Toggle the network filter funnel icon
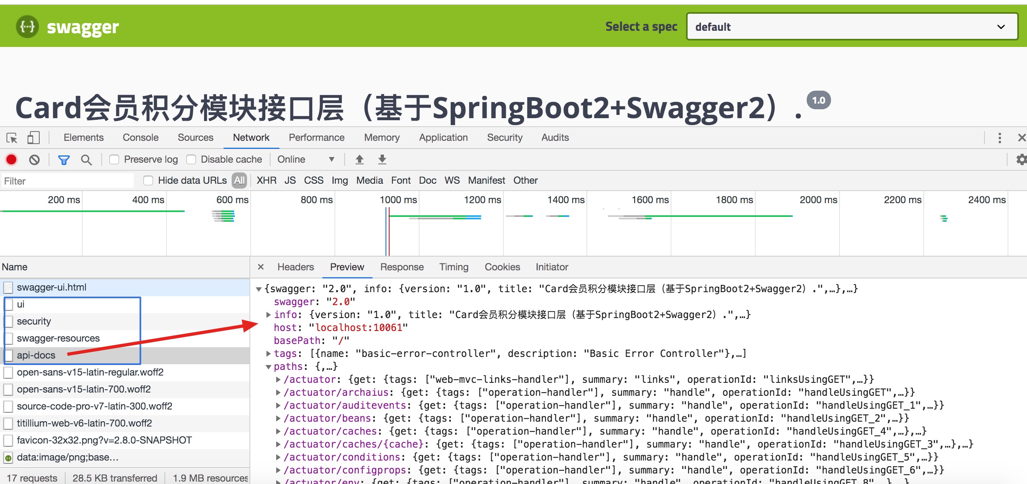Screen dimensions: 1027x484 [x=64, y=160]
